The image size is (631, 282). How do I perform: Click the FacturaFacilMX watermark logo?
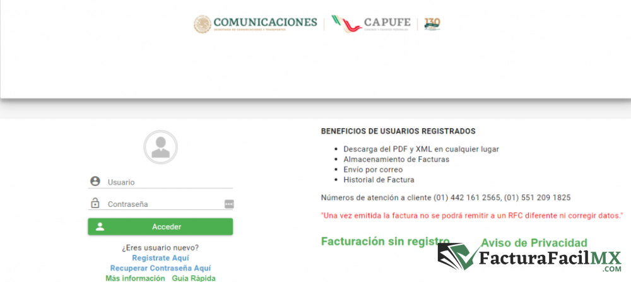pos(531,260)
